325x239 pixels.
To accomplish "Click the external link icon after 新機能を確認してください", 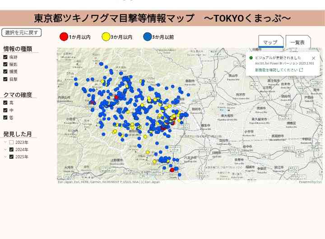I will (x=302, y=70).
